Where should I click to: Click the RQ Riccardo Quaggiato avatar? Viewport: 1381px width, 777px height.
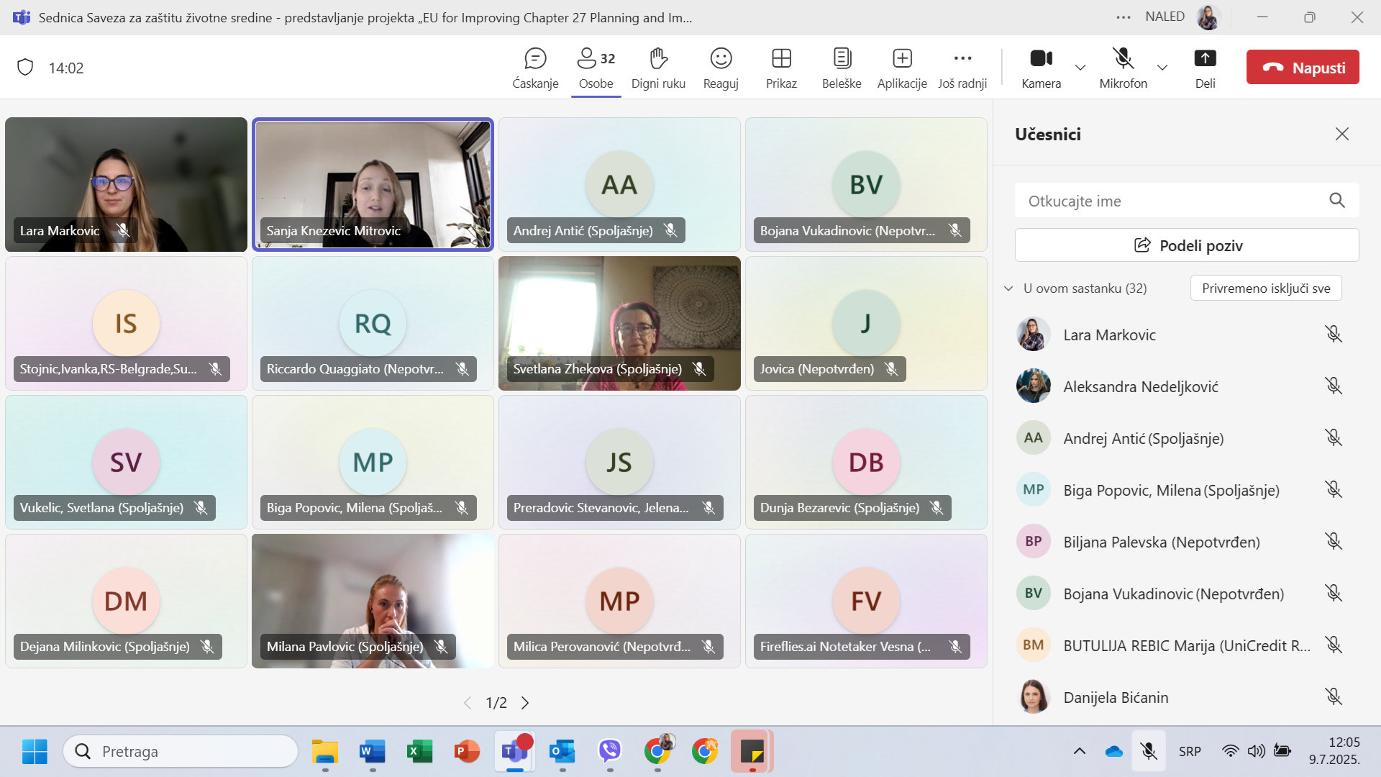click(x=373, y=323)
